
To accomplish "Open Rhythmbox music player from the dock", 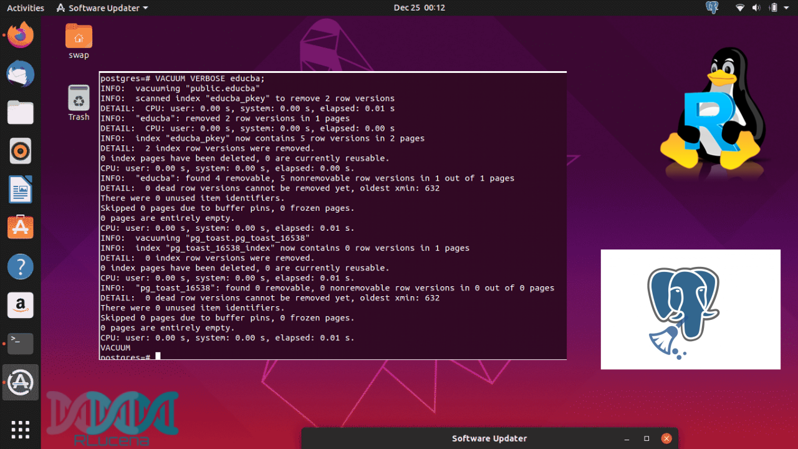I will (x=21, y=152).
